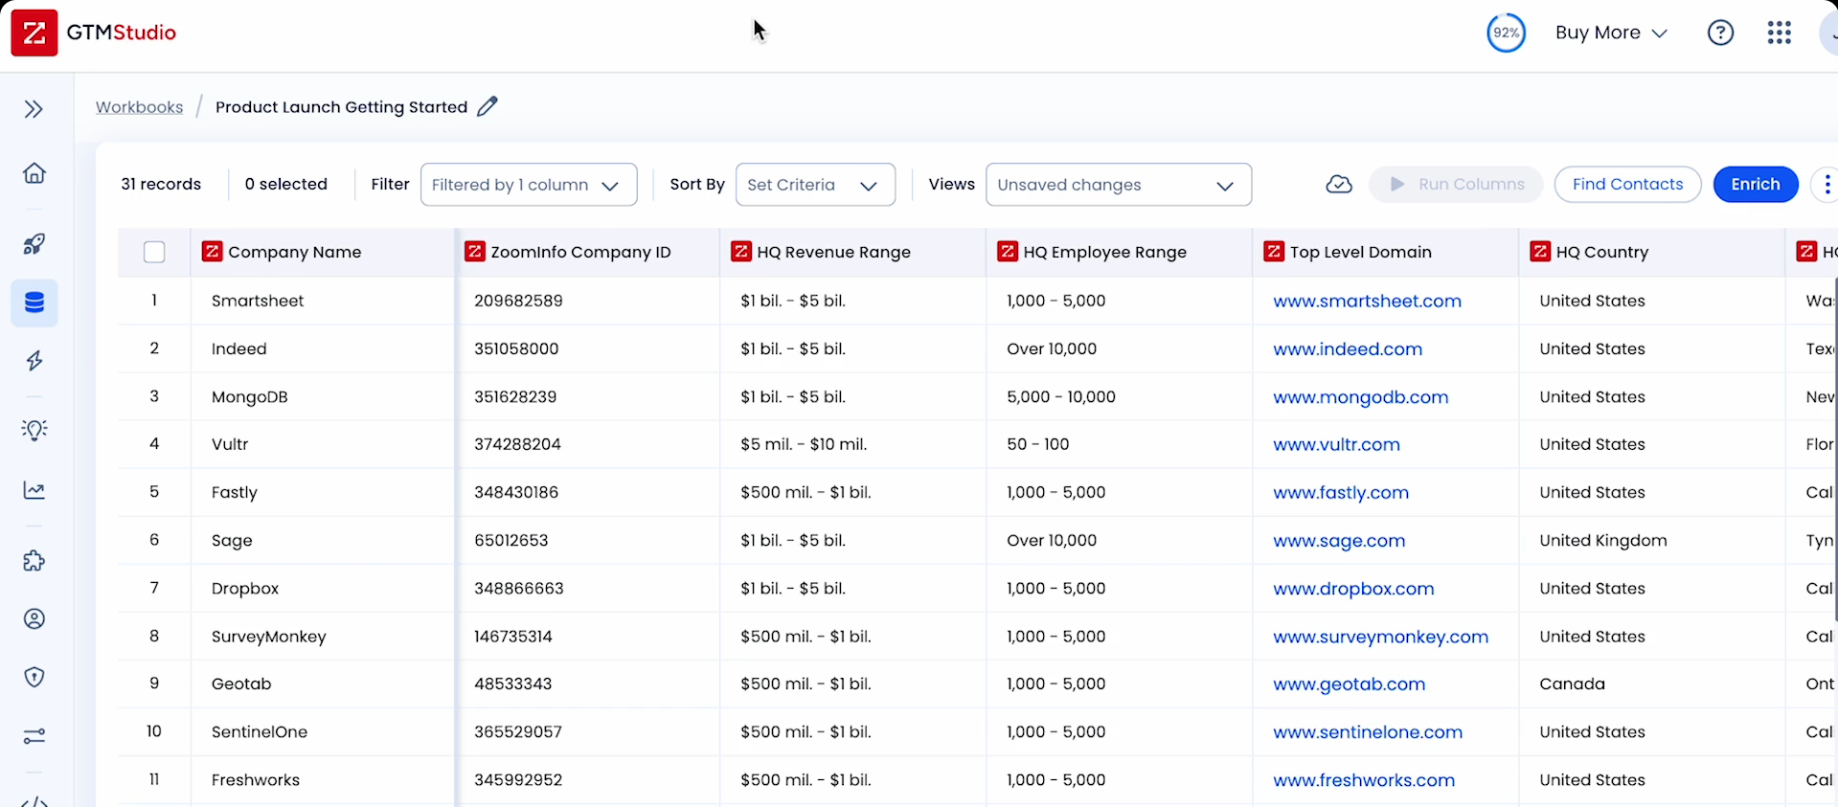Click ZoomInfo icon on Company Name header
This screenshot has width=1838, height=807.
click(x=212, y=252)
